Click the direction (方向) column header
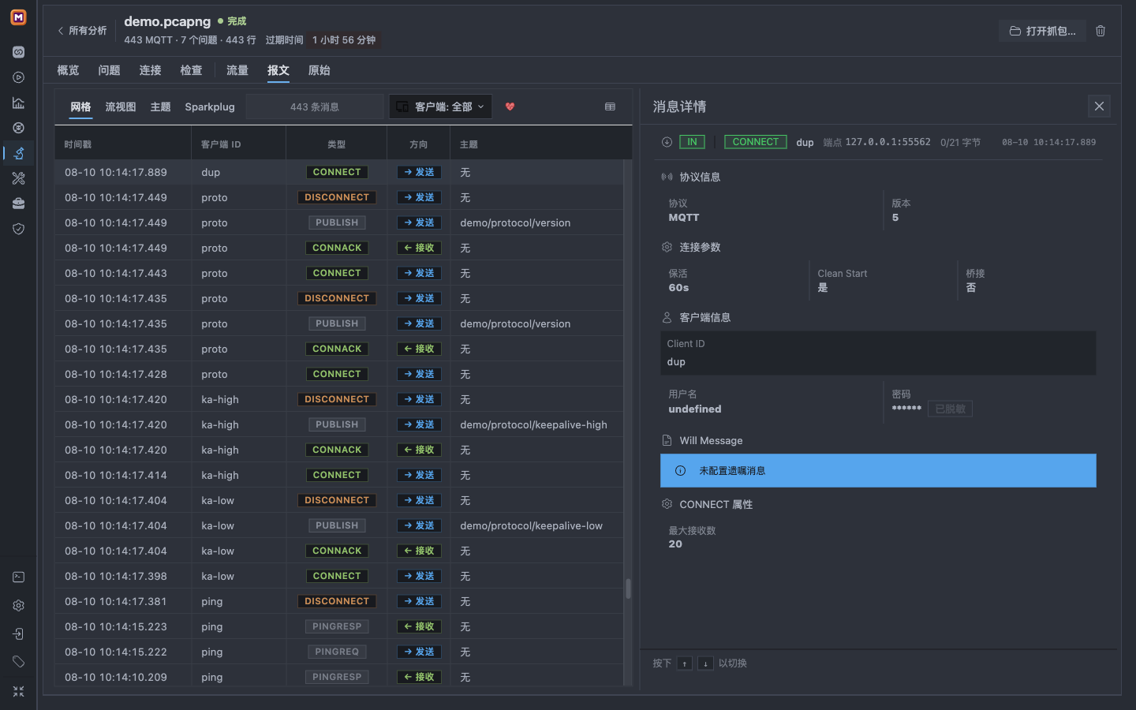The width and height of the screenshot is (1136, 710). [419, 144]
